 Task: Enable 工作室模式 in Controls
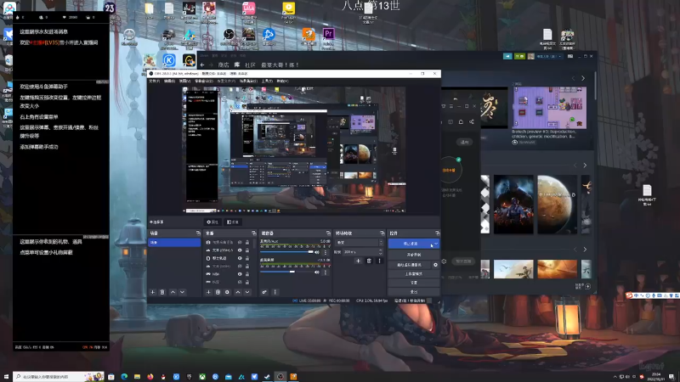(x=414, y=273)
